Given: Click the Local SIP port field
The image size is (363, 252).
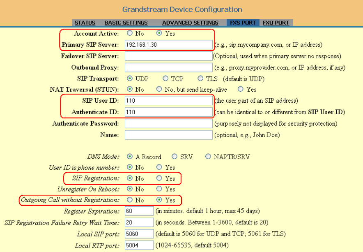Looking at the screenshot, I should [139, 234].
